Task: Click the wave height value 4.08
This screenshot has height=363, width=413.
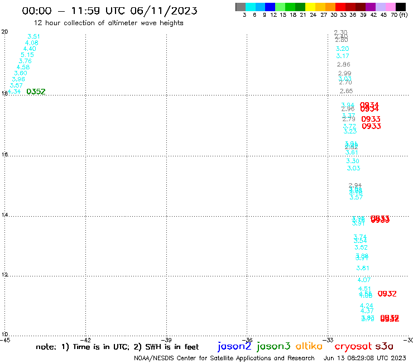Action: (32, 42)
